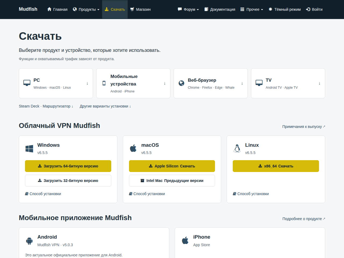This screenshot has width=344, height=258.
Task: Open the Документация page
Action: [x=220, y=9]
